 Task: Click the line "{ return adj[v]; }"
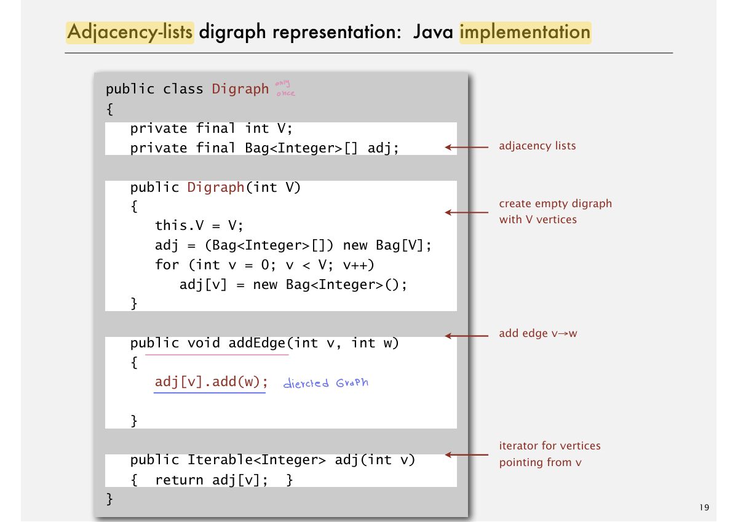pyautogui.click(x=212, y=480)
